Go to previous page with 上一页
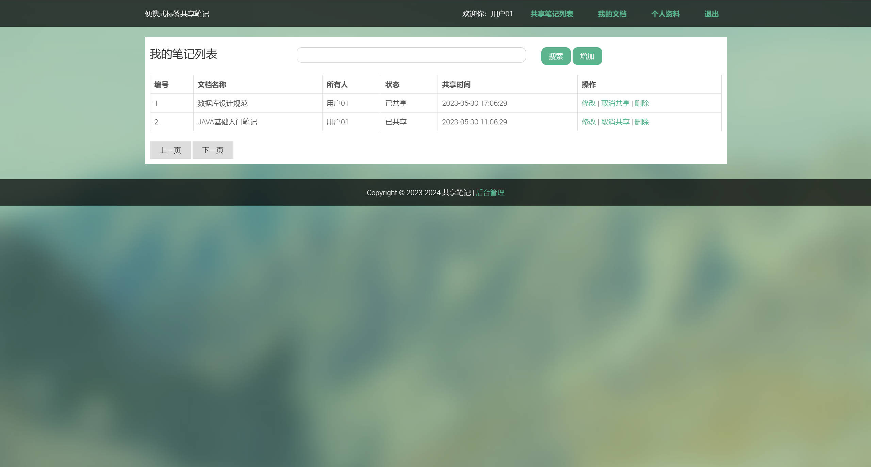The height and width of the screenshot is (467, 871). [170, 150]
